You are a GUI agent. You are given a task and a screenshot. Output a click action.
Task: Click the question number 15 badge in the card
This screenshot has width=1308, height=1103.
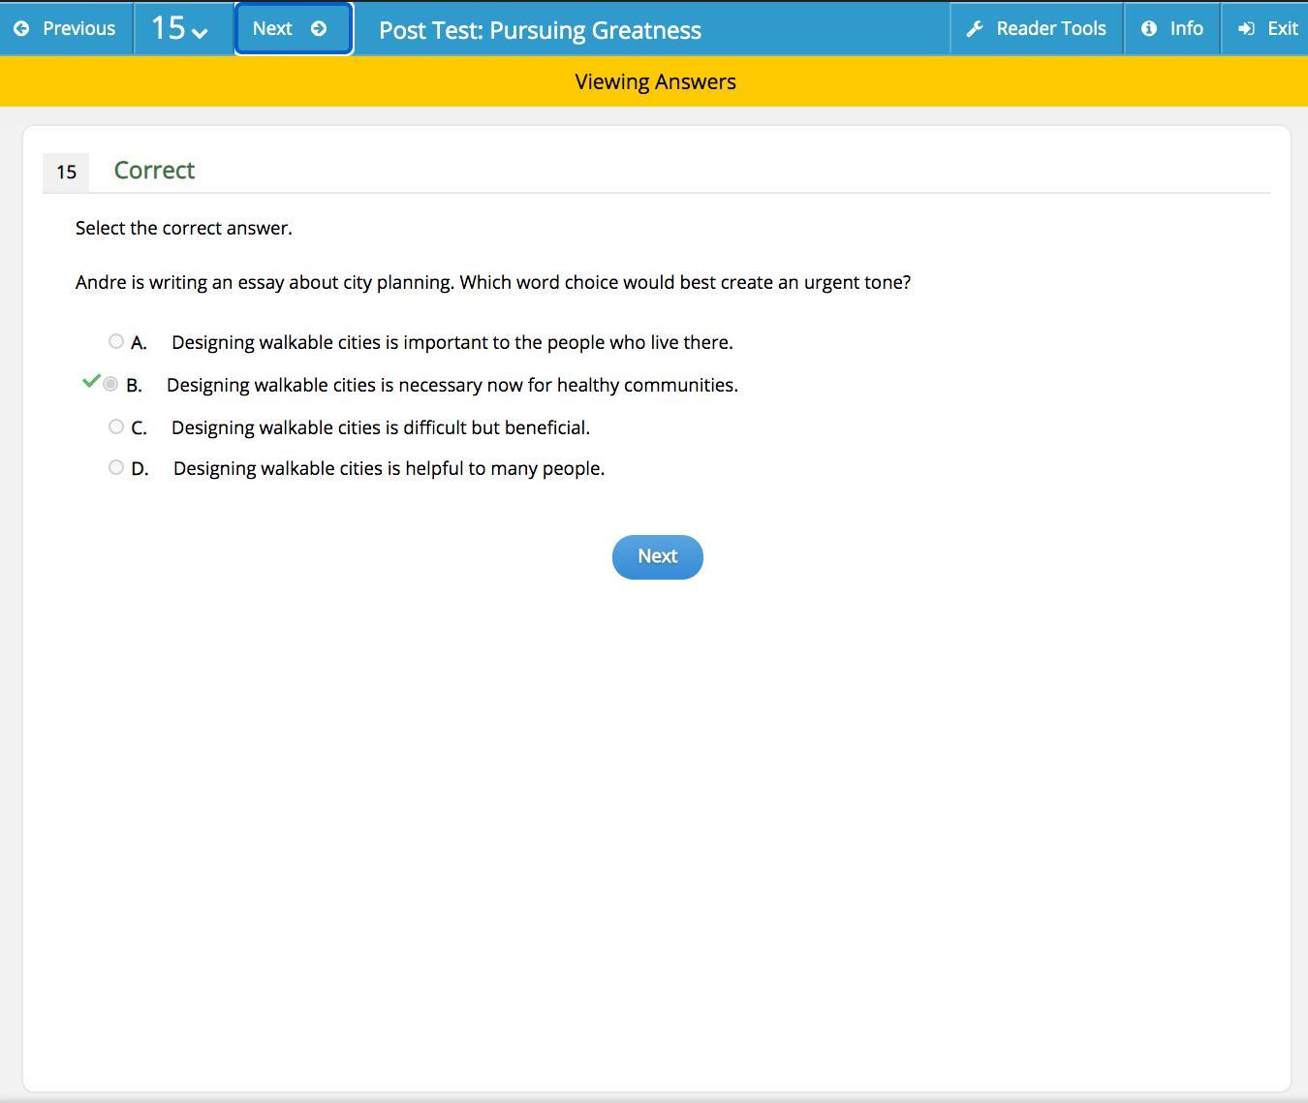click(x=66, y=173)
